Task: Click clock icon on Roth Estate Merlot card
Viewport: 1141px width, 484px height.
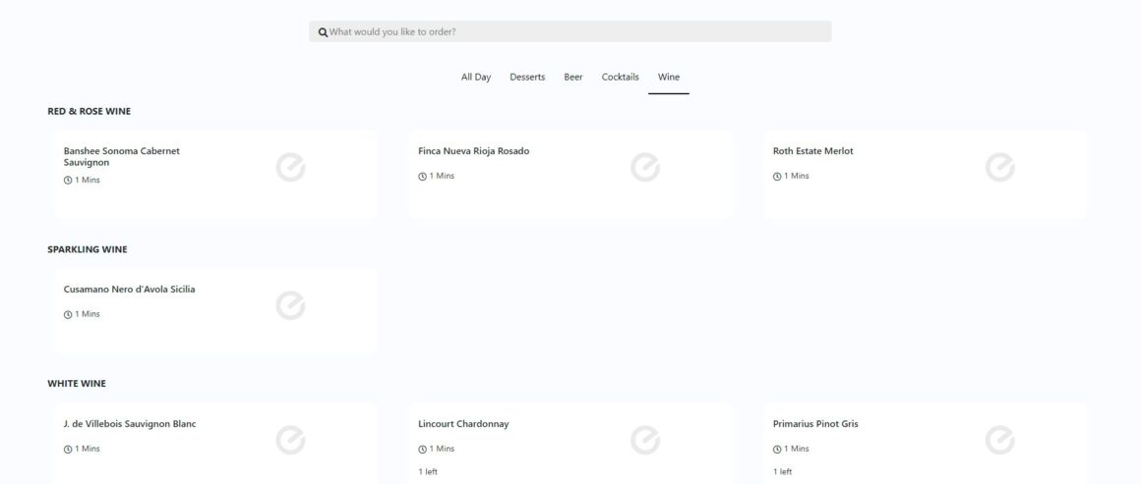Action: coord(777,177)
